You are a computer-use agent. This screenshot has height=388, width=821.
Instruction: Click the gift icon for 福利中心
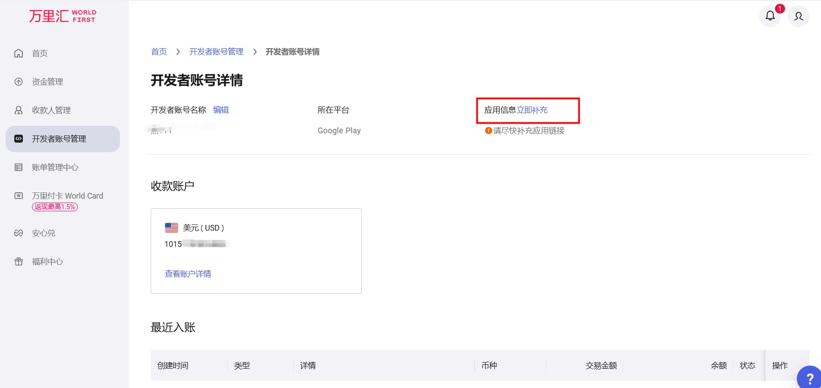18,262
